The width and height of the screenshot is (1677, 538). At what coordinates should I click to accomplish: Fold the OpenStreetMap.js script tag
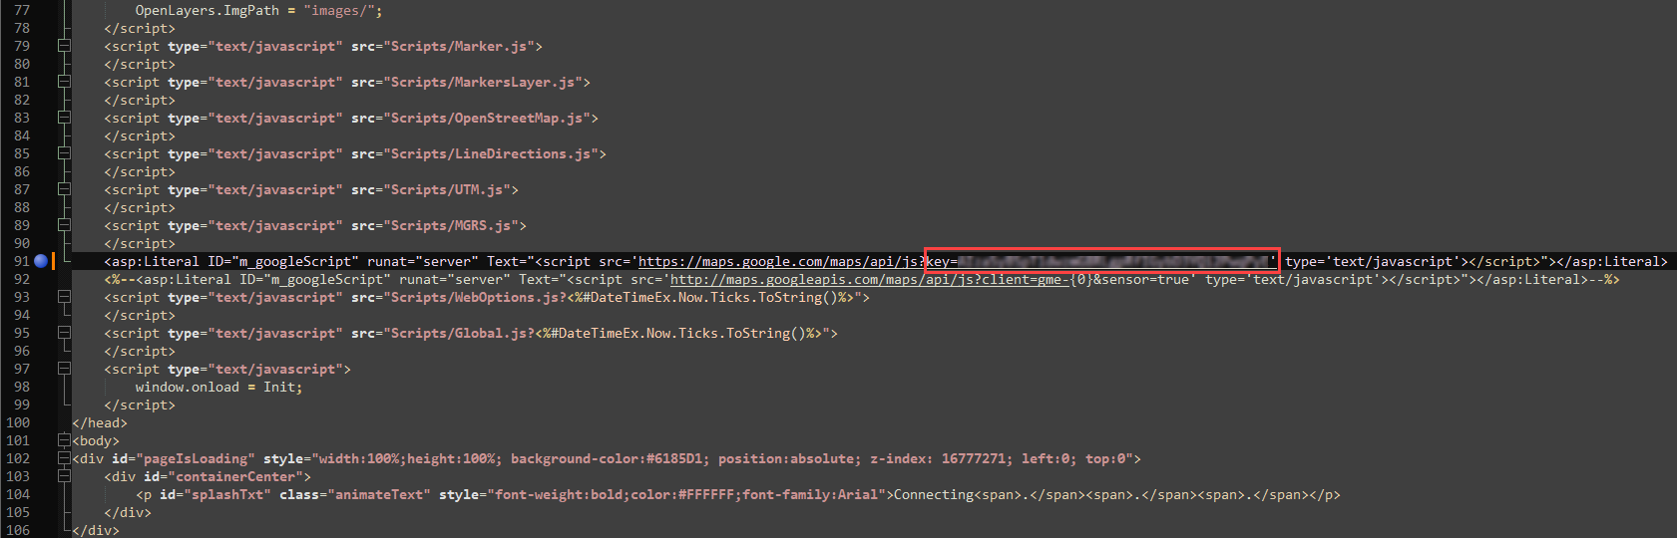[x=64, y=118]
